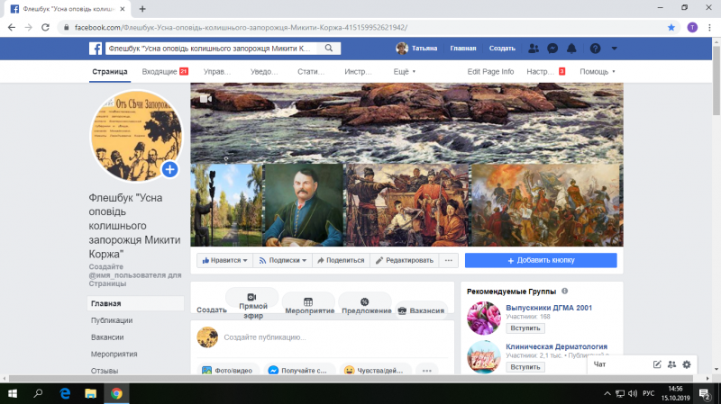This screenshot has height=404, width=721.
Task: Click the Facebook logo icon
Action: pyautogui.click(x=96, y=49)
